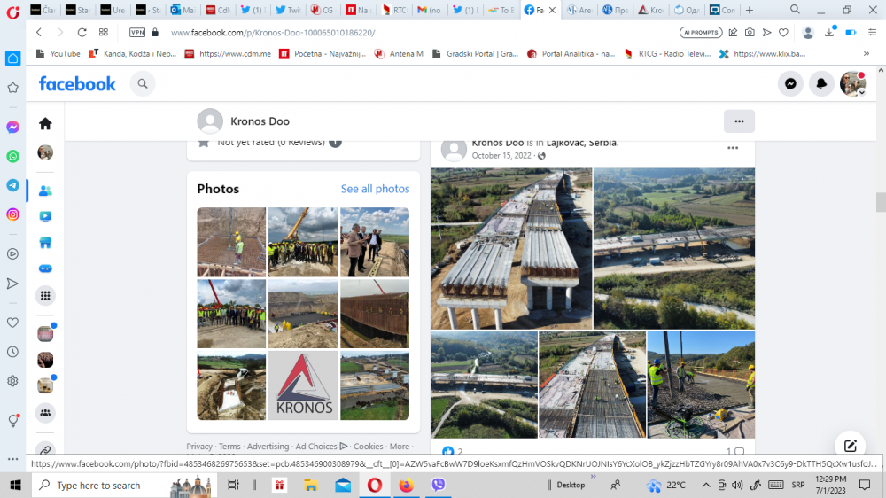The width and height of the screenshot is (886, 498).
Task: Open Instagram in Opera sidebar
Action: coord(12,214)
